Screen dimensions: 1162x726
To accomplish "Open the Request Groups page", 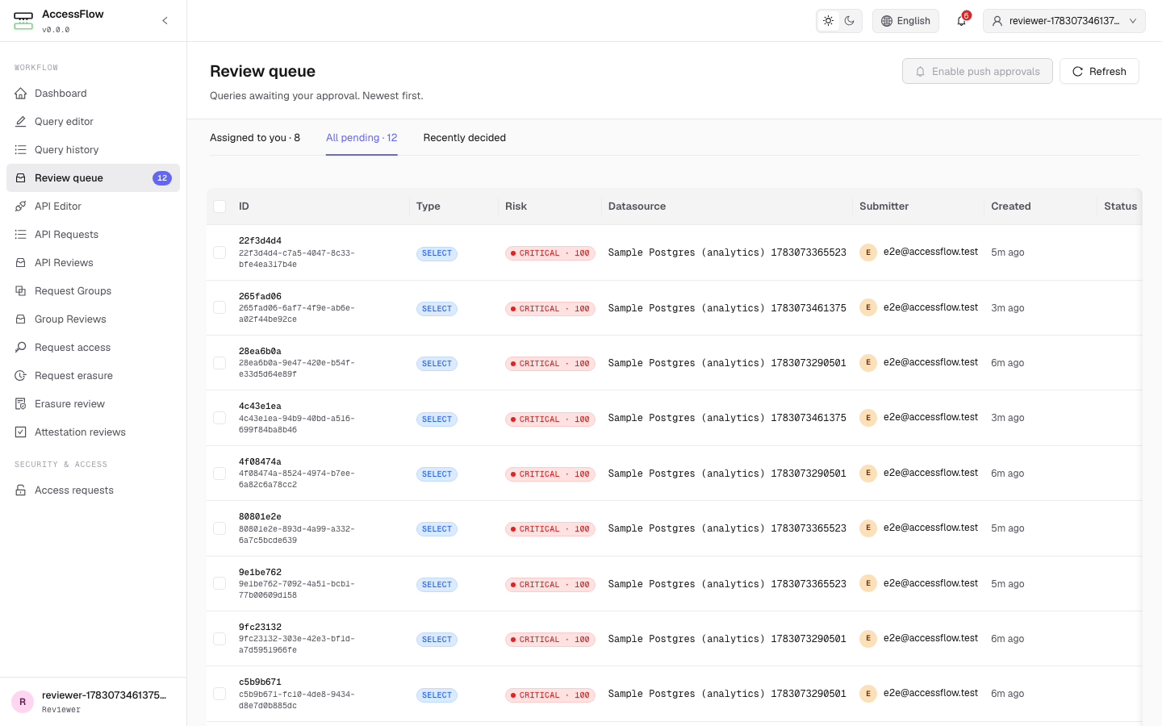I will 93,291.
